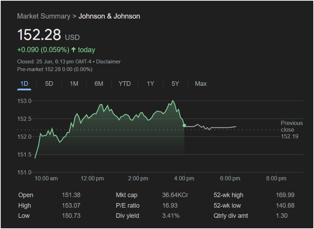
Task: Click the +0.090 (0.059%) change text
Action: coord(43,50)
